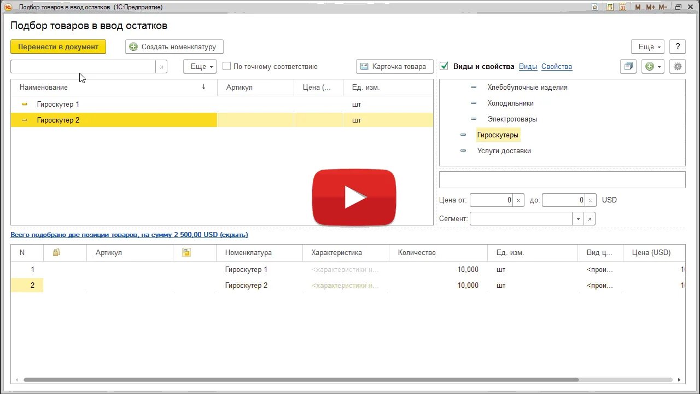Clear the search field with x button
The image size is (700, 394).
coord(161,66)
